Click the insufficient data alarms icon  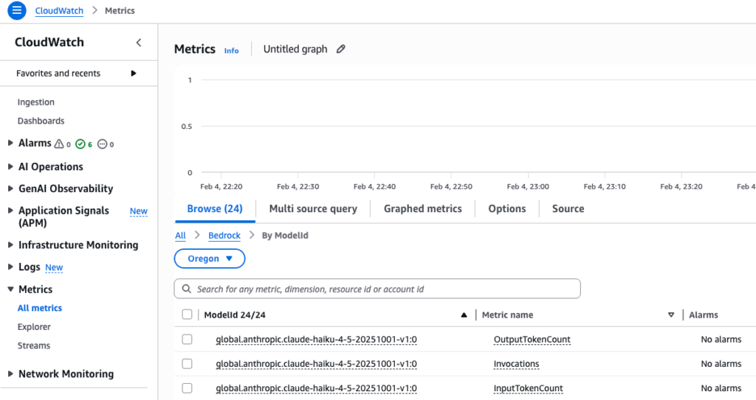[x=102, y=144]
